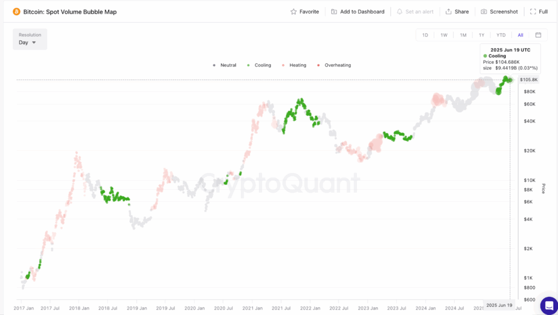Click the Bitcoin logo icon
Screen dimensions: 558x315
click(16, 11)
